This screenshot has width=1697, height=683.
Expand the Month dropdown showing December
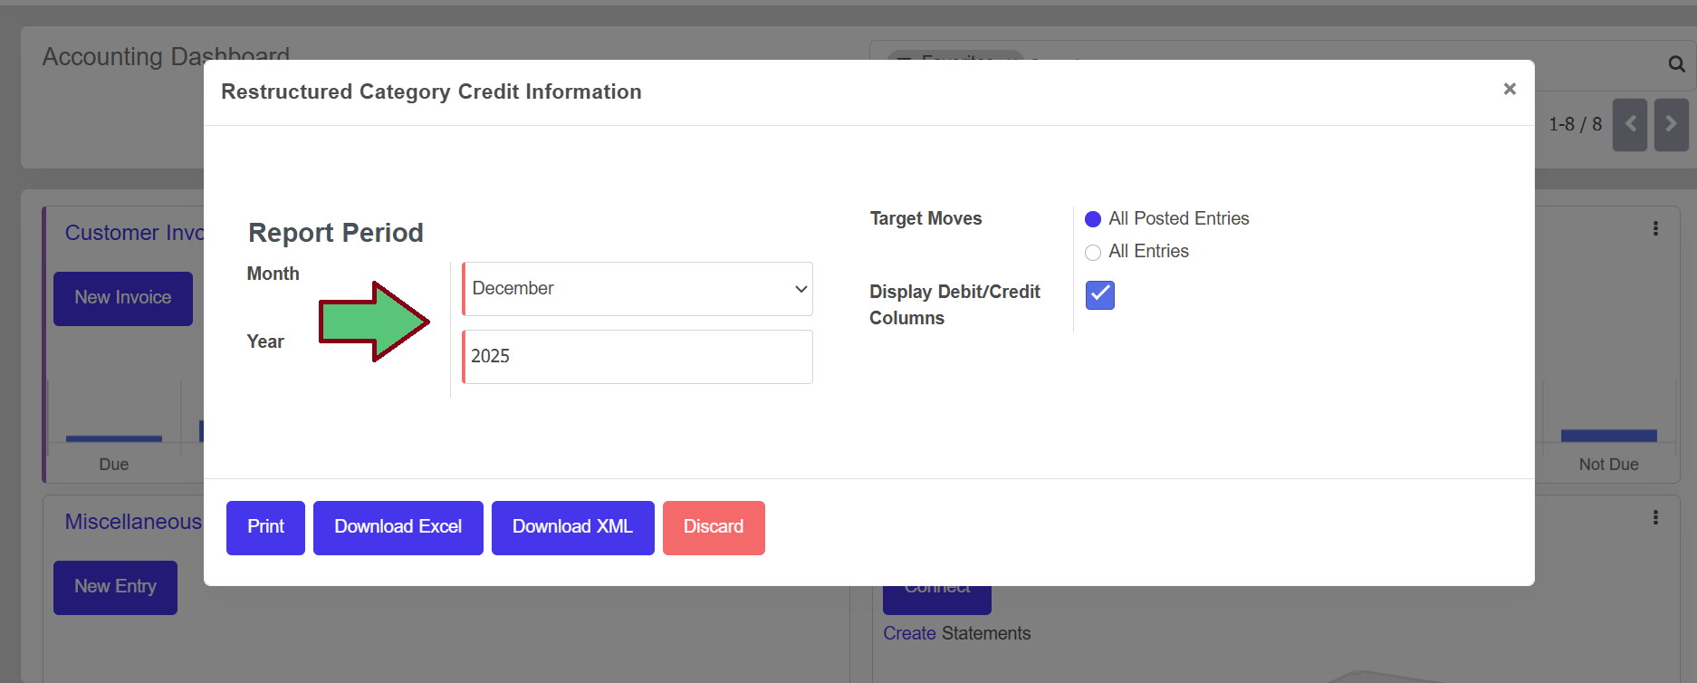pos(638,289)
